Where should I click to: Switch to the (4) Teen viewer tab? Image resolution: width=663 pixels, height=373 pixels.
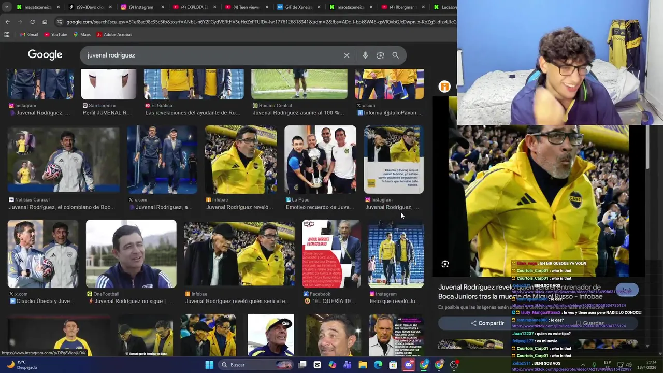pyautogui.click(x=246, y=7)
